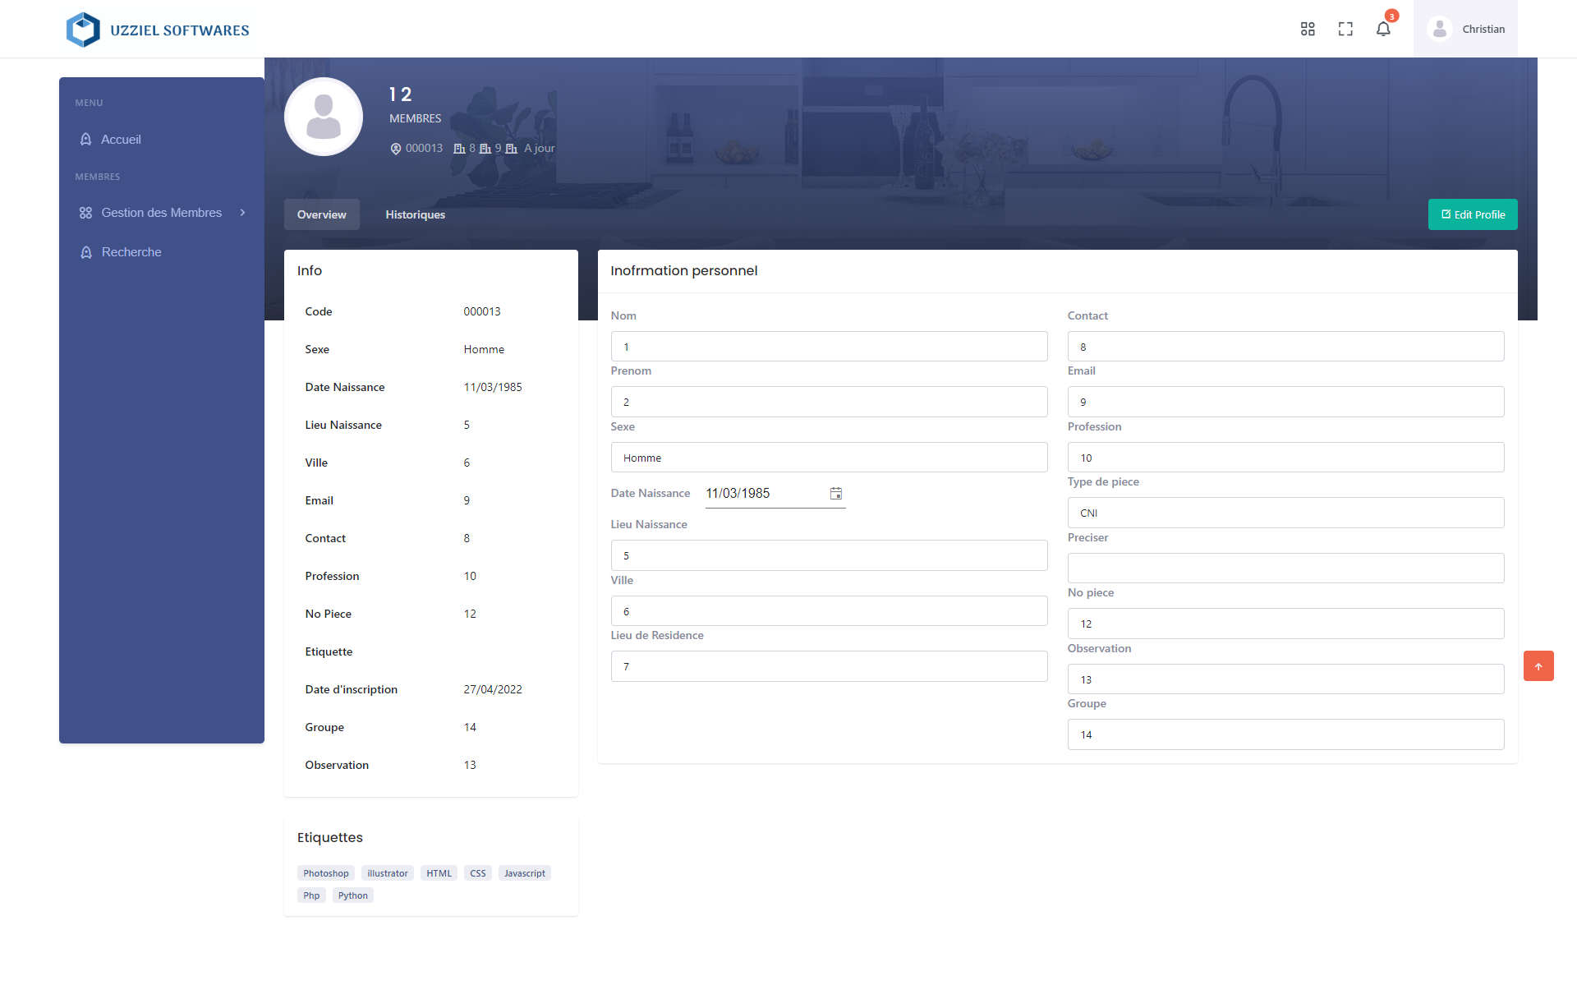Open the apps grid icon in header
Image resolution: width=1577 pixels, height=985 pixels.
tap(1308, 30)
